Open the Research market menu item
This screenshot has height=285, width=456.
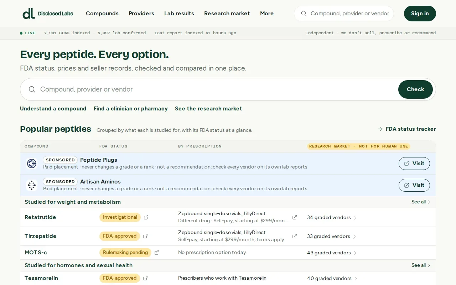tap(227, 14)
